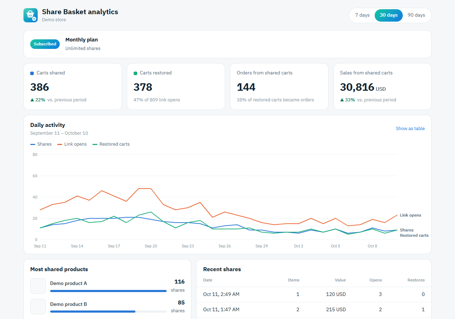Click the September 11 – October 10 date range

[x=59, y=133]
